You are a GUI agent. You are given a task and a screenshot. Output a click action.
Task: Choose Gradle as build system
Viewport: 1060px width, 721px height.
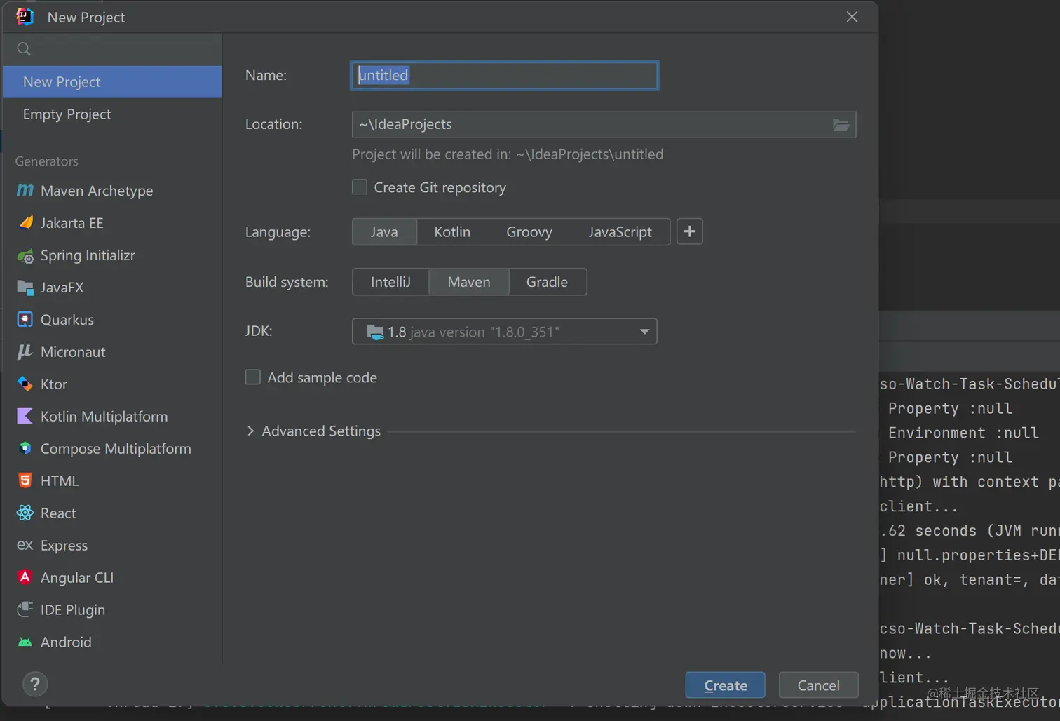pyautogui.click(x=547, y=282)
